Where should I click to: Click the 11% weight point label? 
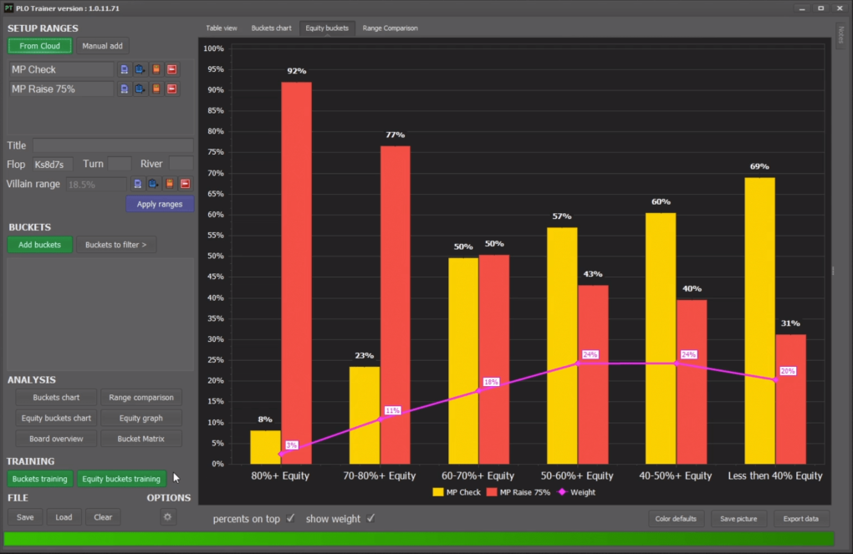(392, 410)
